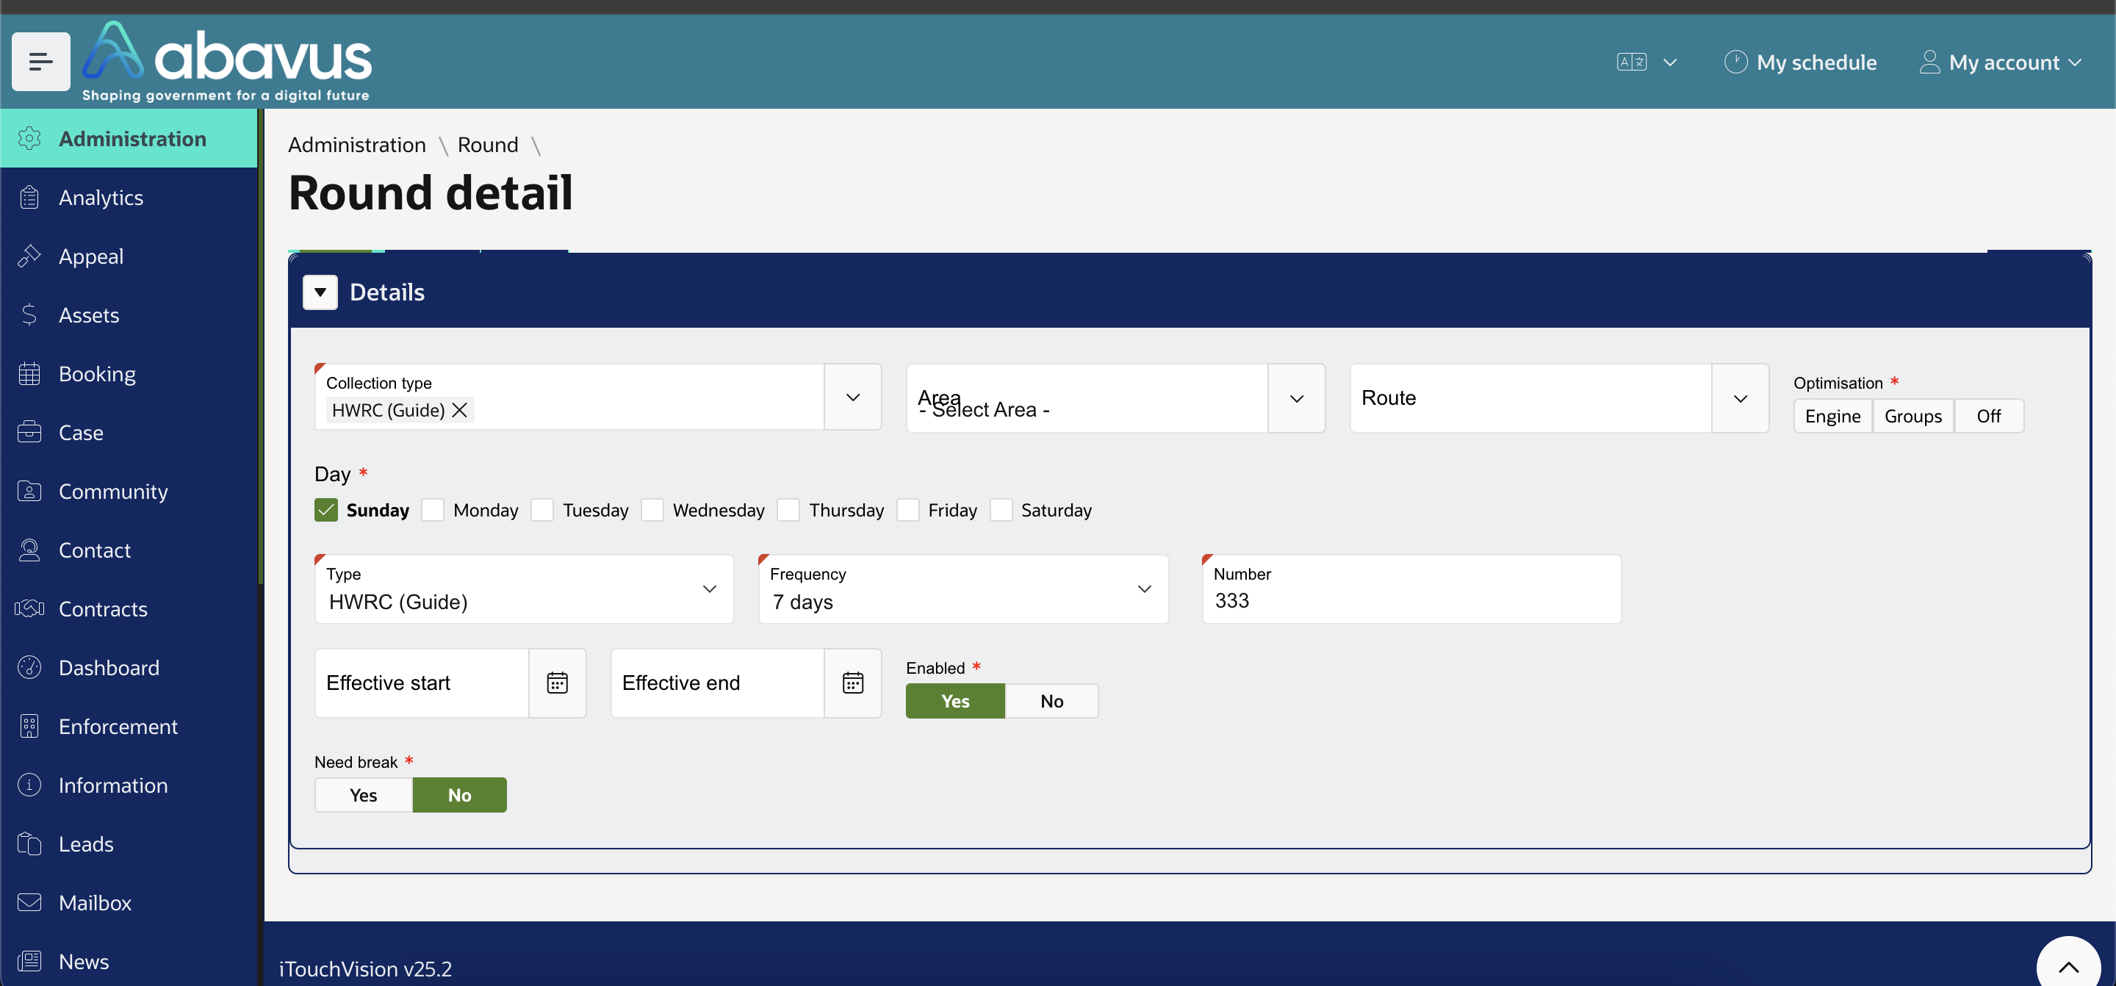
Task: Click the Administration breadcrumb link
Action: [x=357, y=145]
